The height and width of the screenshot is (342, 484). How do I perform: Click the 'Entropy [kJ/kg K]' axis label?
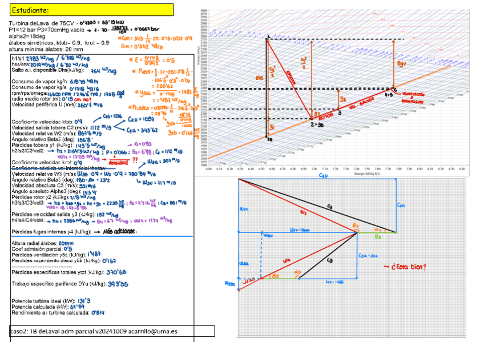(x=366, y=174)
